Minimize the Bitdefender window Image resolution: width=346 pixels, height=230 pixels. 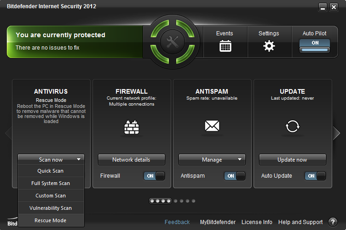click(x=323, y=7)
